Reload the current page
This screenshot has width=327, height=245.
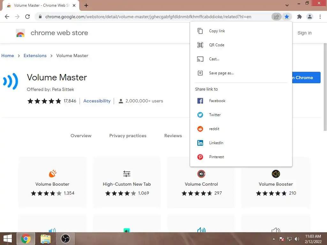pos(27,17)
